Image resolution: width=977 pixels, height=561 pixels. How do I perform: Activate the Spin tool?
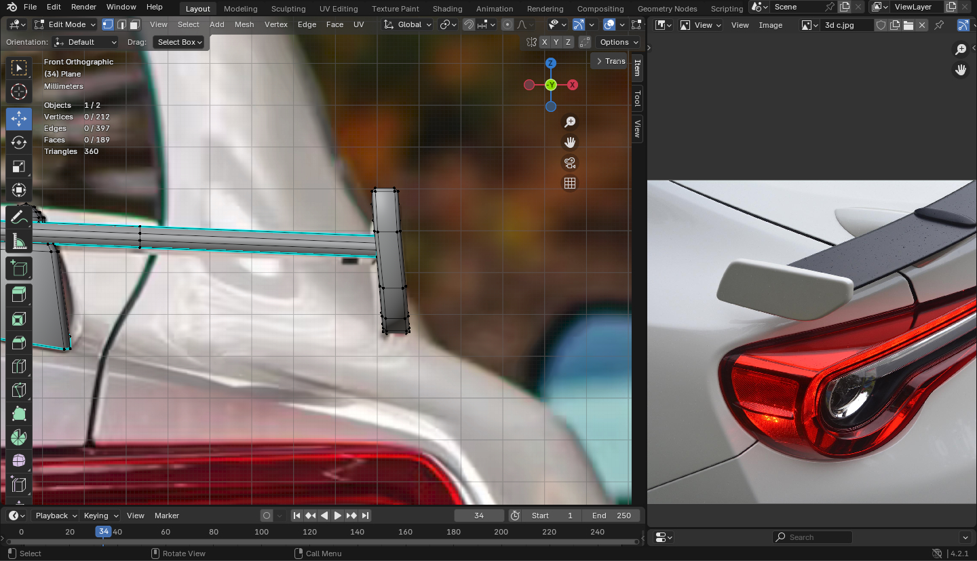[19, 438]
